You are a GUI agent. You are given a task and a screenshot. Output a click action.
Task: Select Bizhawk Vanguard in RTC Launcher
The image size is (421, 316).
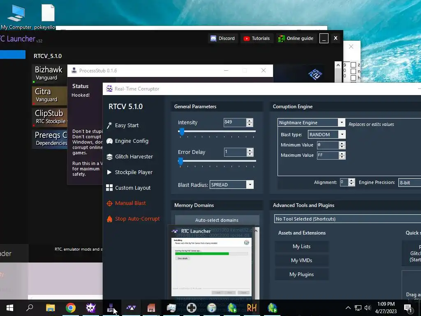click(49, 74)
